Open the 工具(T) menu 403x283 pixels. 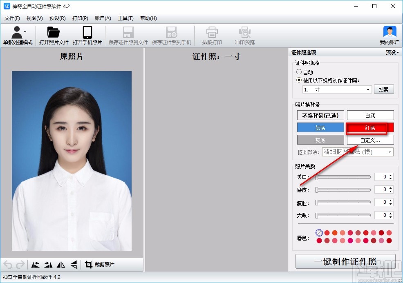(x=125, y=18)
